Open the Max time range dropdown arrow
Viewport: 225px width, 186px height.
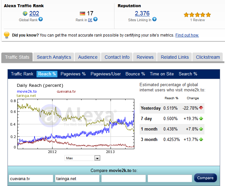(97, 158)
